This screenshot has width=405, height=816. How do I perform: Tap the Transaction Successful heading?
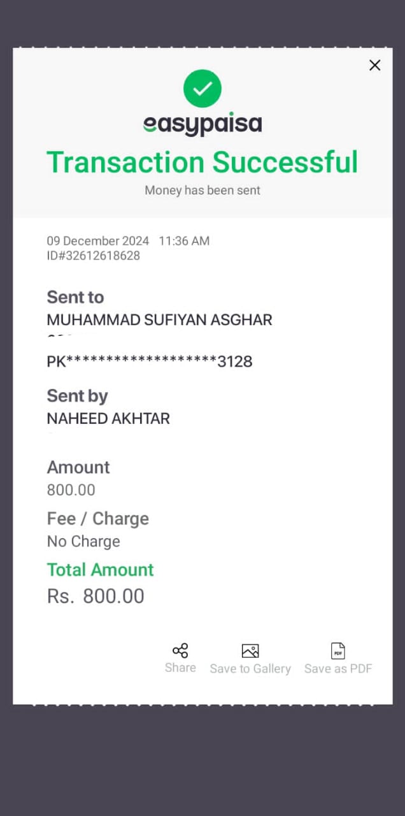(x=202, y=162)
